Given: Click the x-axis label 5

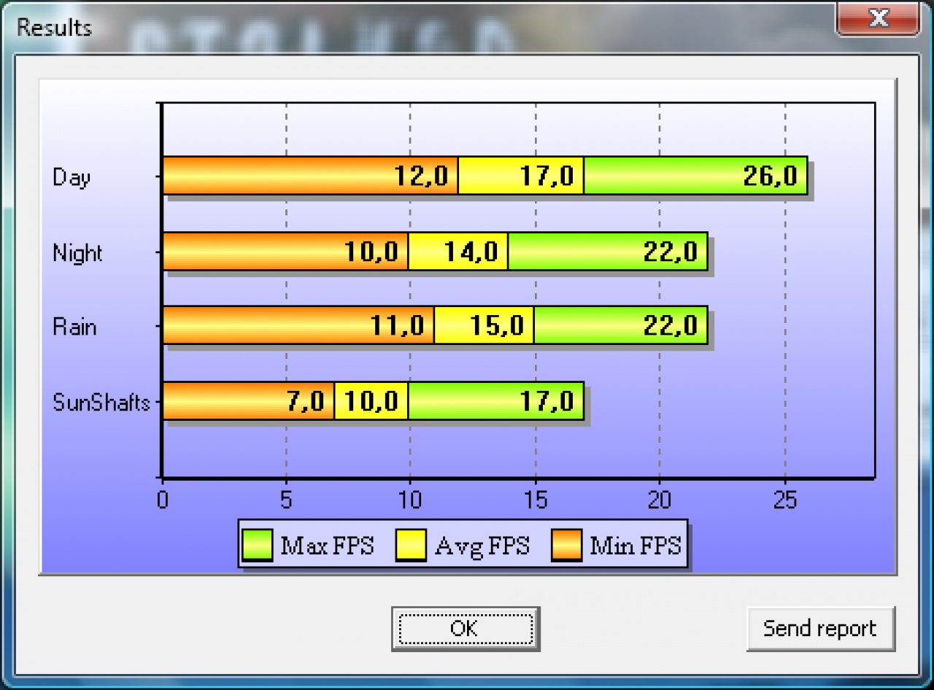Looking at the screenshot, I should click(286, 500).
